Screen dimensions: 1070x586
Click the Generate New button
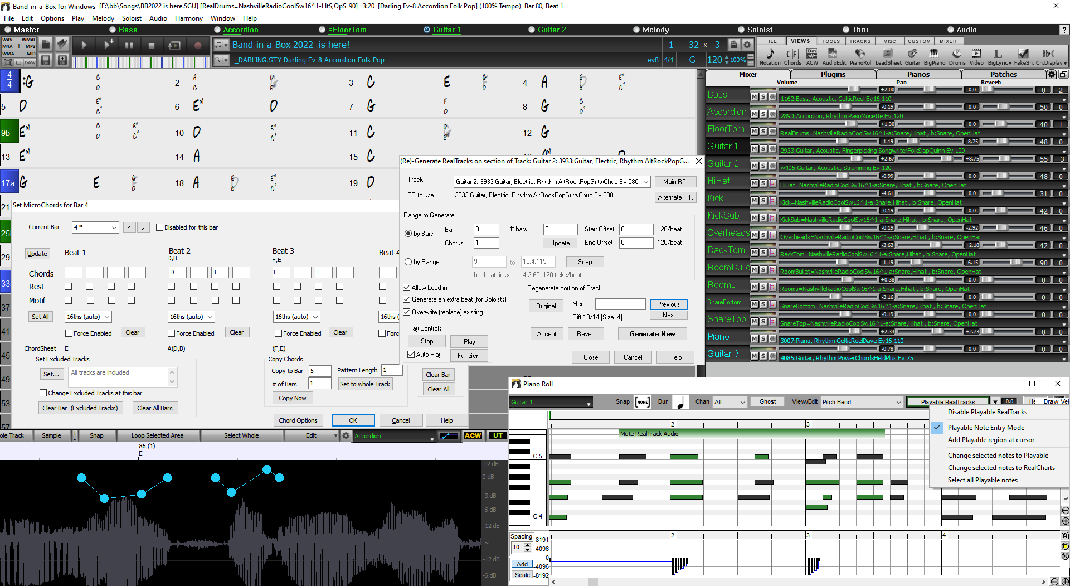coord(652,334)
